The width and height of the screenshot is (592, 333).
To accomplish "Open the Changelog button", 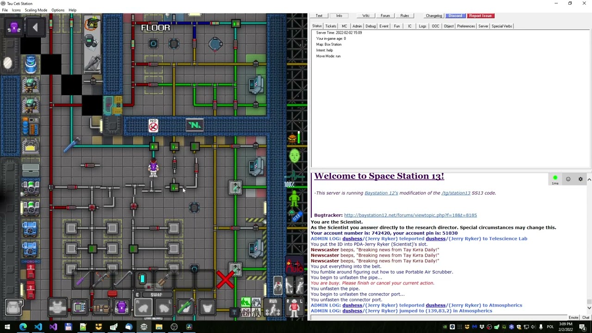I will click(434, 16).
